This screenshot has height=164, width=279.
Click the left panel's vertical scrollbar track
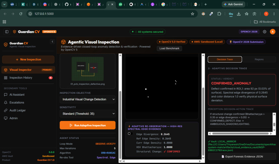[120, 109]
